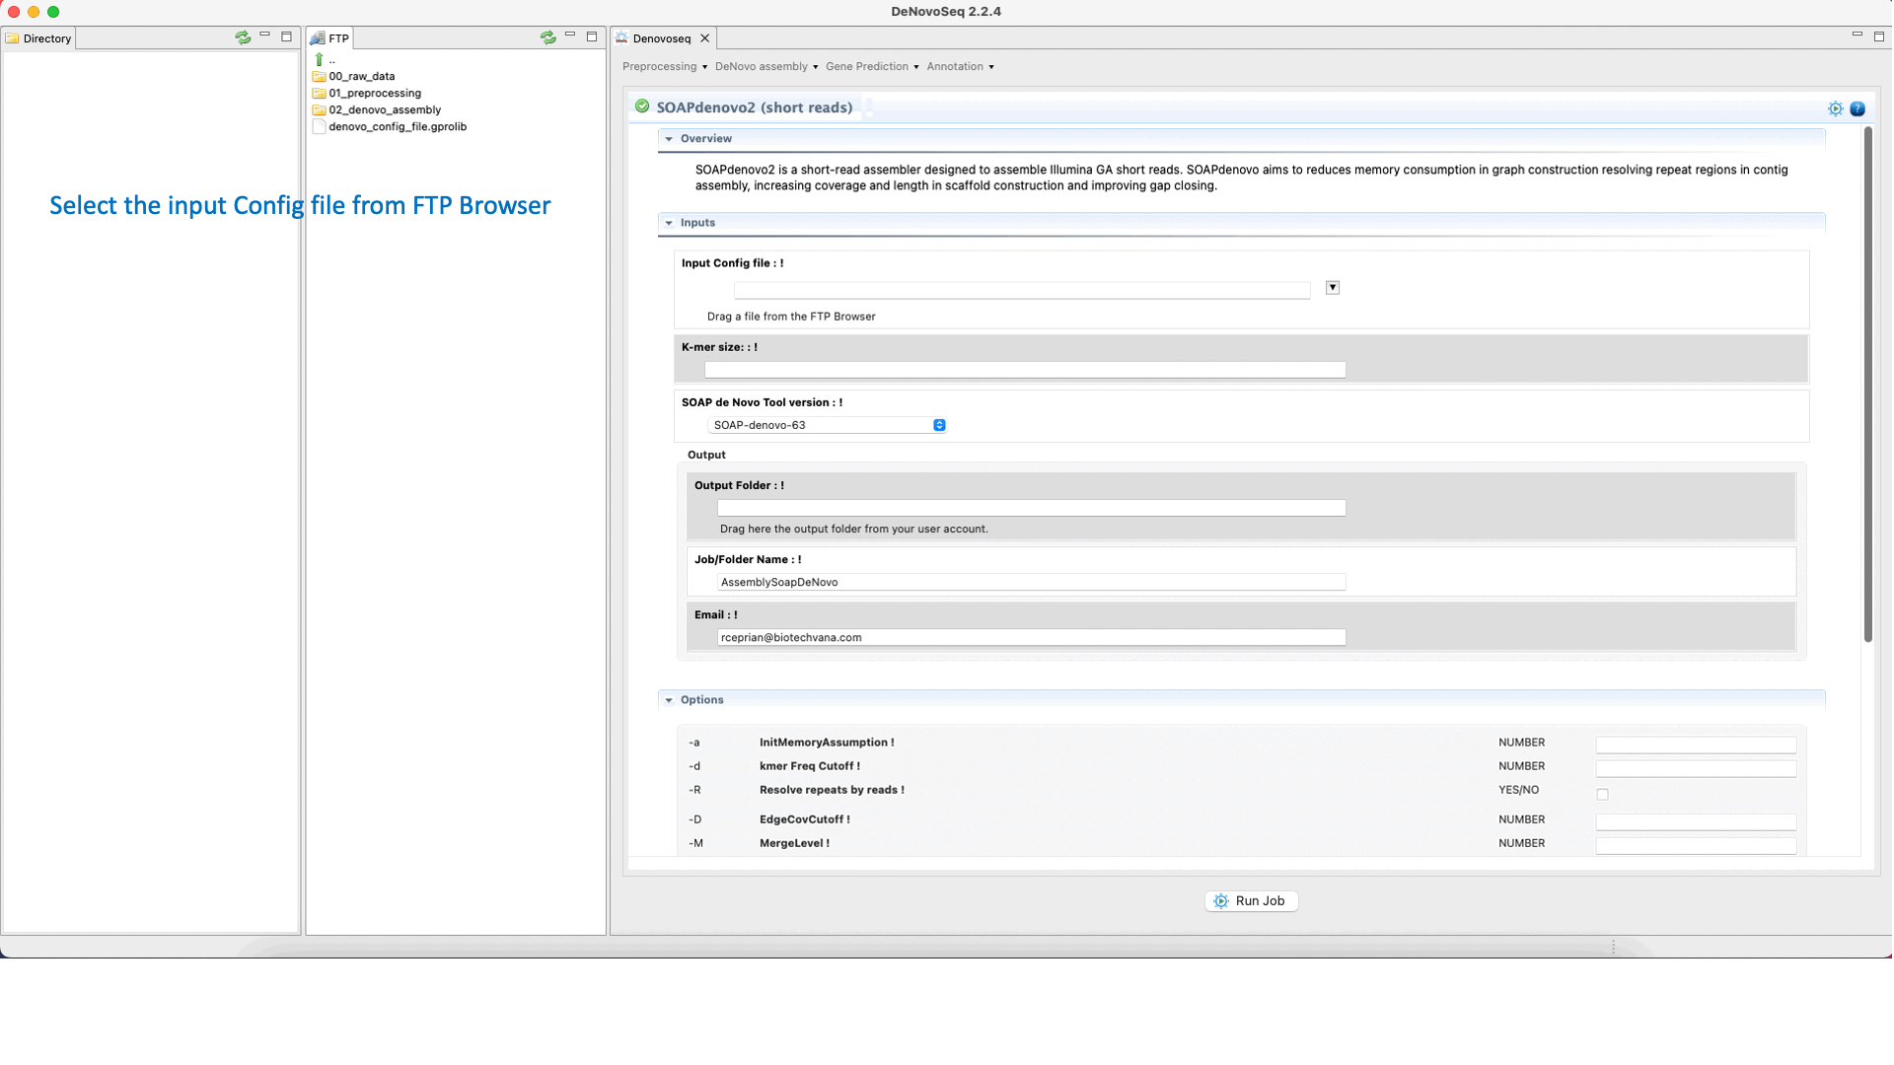Refresh the FTP panel
Image resolution: width=1894 pixels, height=1065 pixels.
(x=547, y=37)
